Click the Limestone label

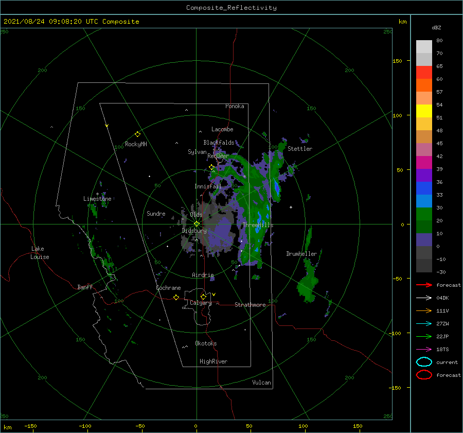tap(97, 199)
